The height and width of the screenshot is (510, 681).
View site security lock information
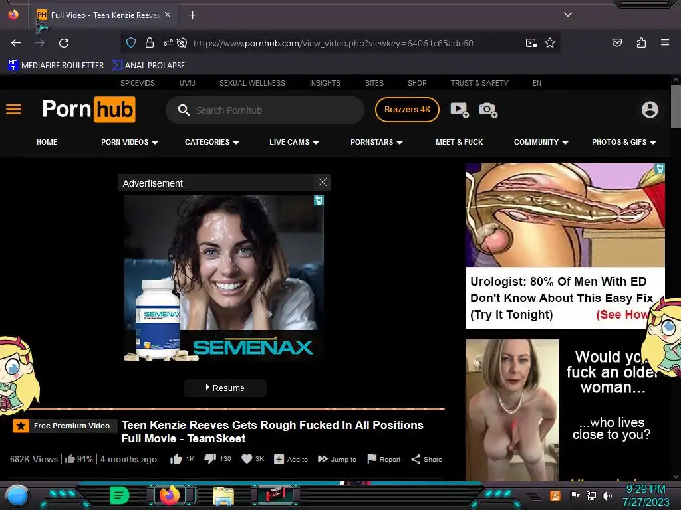tap(150, 42)
